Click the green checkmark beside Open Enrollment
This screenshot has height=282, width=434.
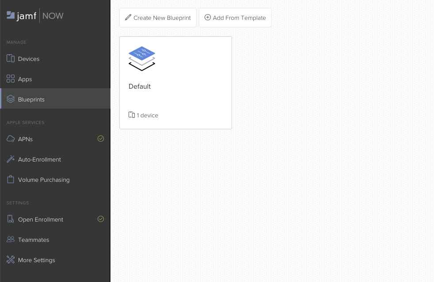[101, 219]
